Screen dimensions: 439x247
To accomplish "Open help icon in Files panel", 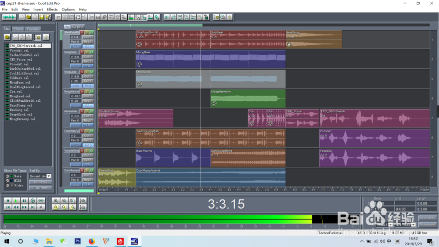I will point(46,37).
